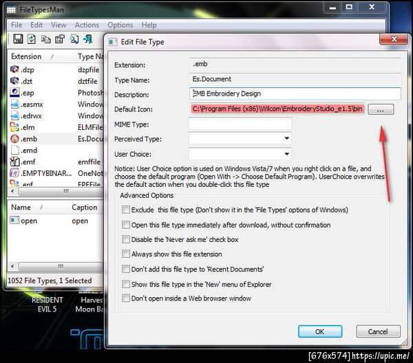Click the Description text field

pyautogui.click(x=295, y=93)
